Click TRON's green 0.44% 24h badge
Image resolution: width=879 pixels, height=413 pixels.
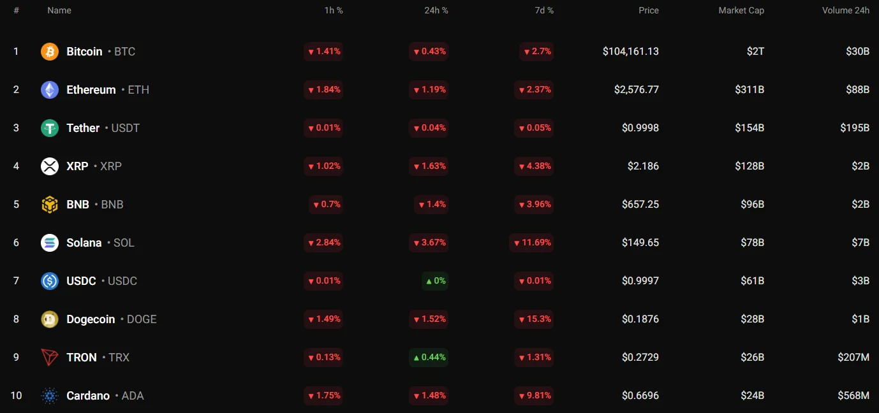coord(429,358)
